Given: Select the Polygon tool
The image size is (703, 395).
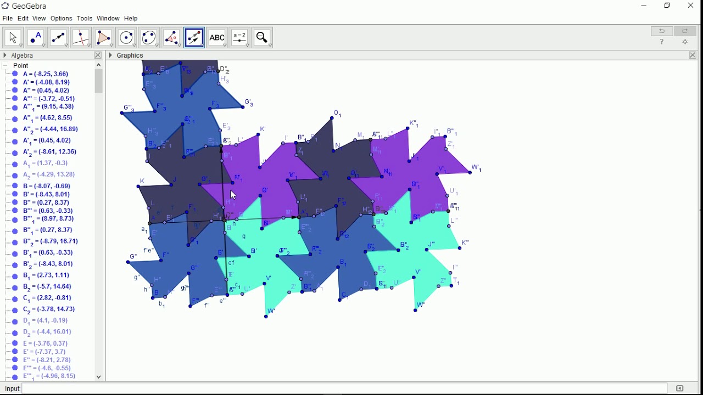Looking at the screenshot, I should pos(103,38).
